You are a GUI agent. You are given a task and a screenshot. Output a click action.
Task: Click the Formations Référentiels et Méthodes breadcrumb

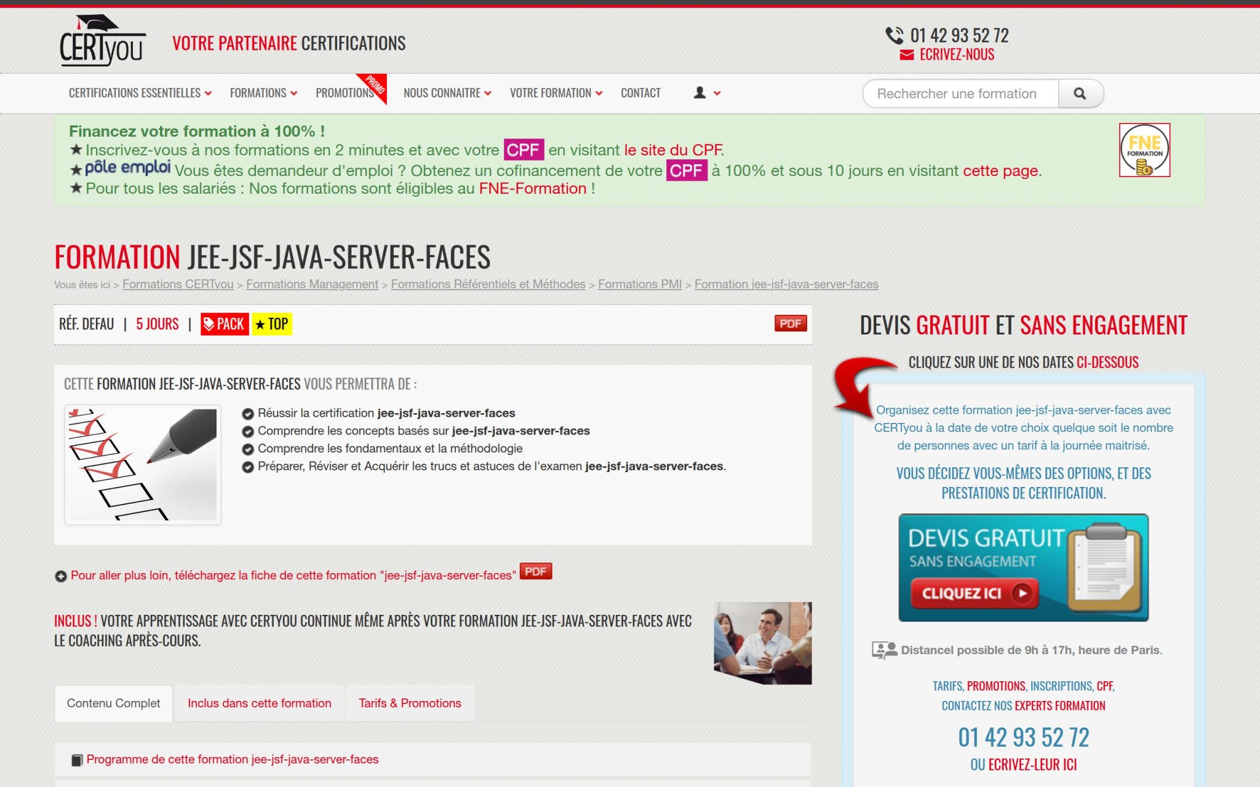488,284
